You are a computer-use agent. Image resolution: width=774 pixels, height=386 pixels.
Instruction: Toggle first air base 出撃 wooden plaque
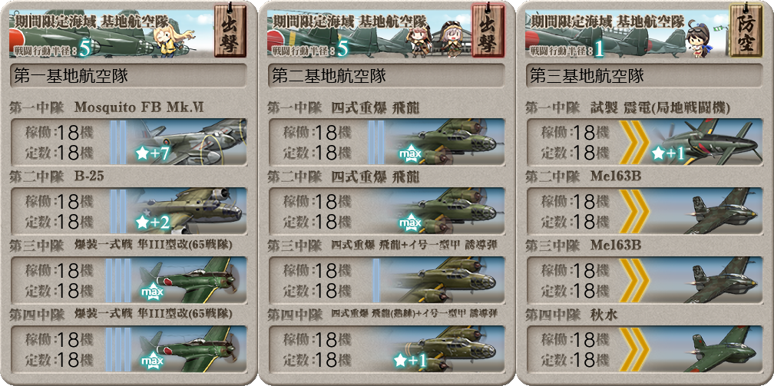coord(230,30)
